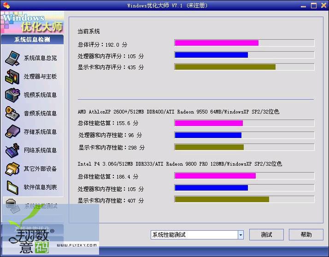Image resolution: width=329 pixels, height=257 pixels.
Task: Choose 系统信息总览 label in sidebar
Action: 40,58
